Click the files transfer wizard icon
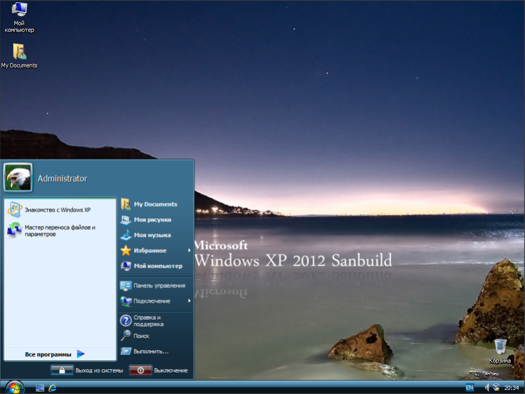The width and height of the screenshot is (525, 394). (14, 230)
